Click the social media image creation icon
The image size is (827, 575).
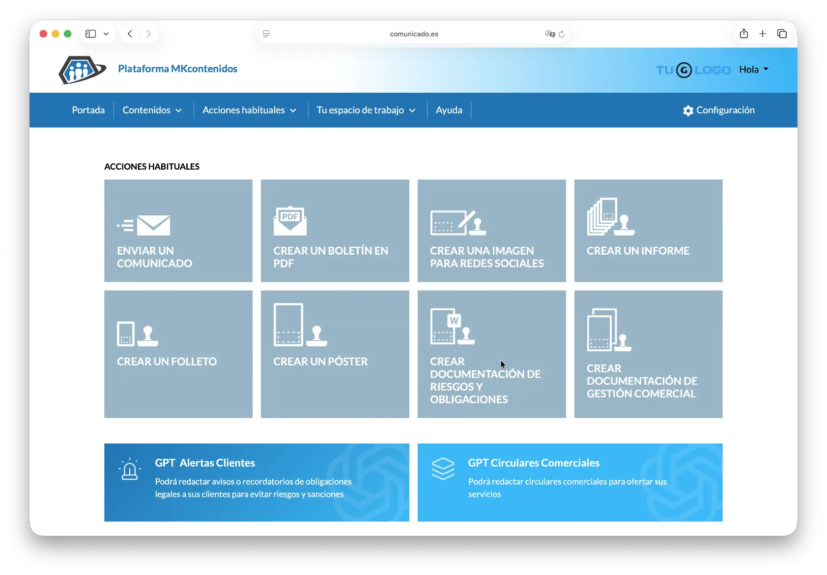[458, 223]
